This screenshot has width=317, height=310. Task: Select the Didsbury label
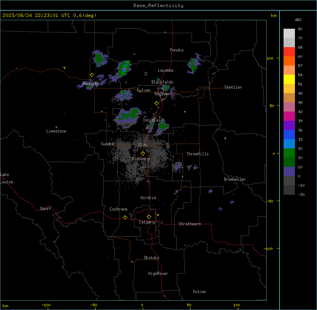[x=140, y=159]
